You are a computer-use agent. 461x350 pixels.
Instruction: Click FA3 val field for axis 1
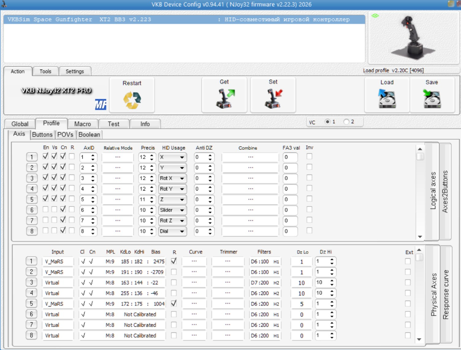coord(290,157)
